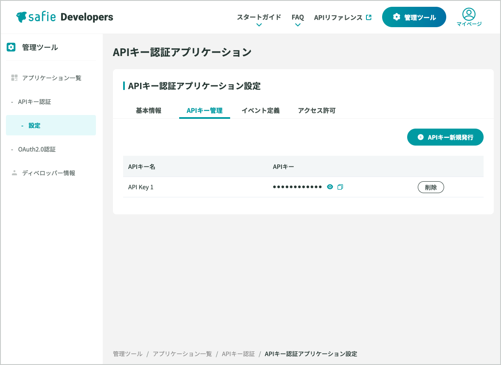Click the copy icon for API Key 1
Screen dimensions: 501x365
(340, 187)
